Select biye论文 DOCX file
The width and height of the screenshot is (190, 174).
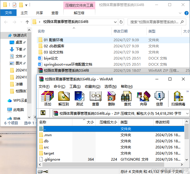point(113,58)
